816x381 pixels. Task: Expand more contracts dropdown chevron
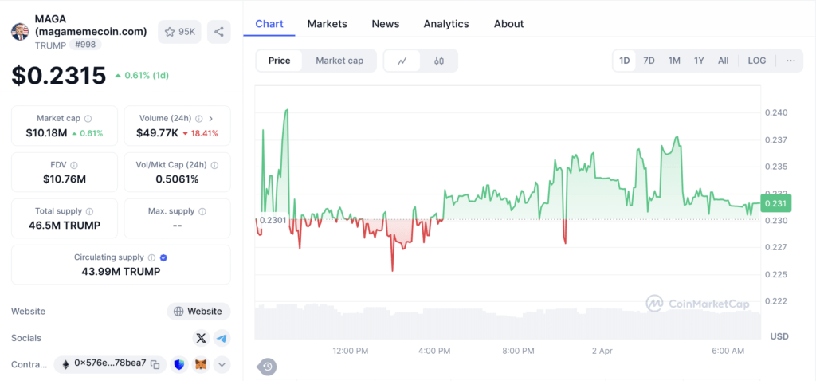pyautogui.click(x=222, y=365)
